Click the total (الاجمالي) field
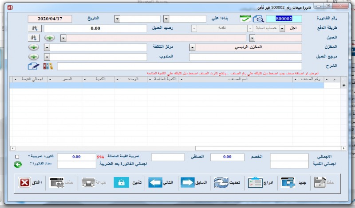This screenshot has width=355, height=208. 289,157
